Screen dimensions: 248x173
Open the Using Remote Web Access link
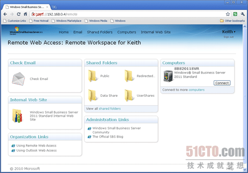(36, 146)
